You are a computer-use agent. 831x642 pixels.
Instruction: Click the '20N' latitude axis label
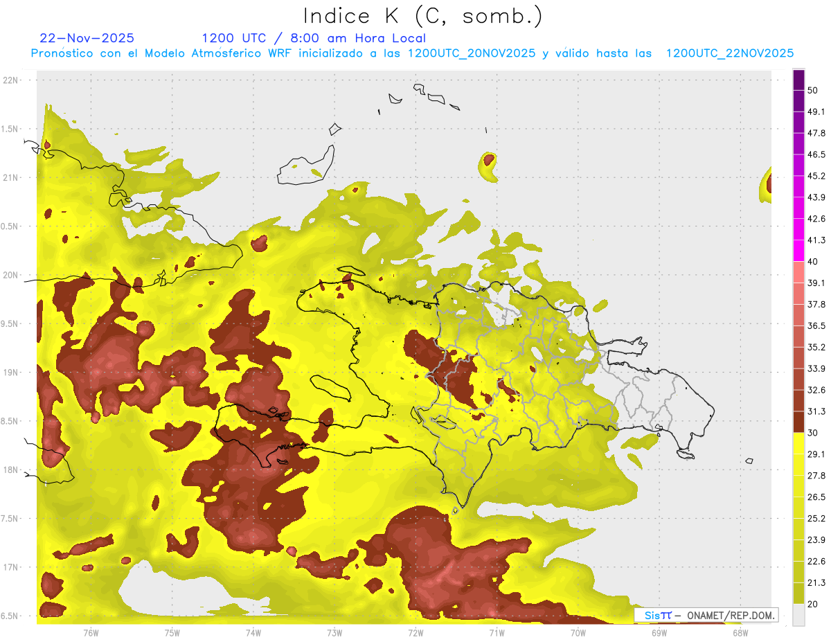(12, 275)
